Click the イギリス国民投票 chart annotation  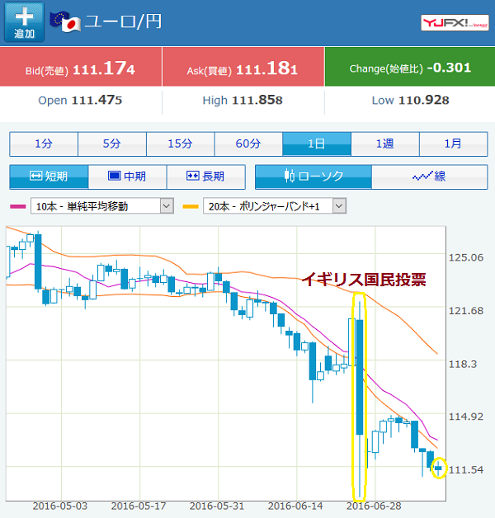pyautogui.click(x=365, y=280)
